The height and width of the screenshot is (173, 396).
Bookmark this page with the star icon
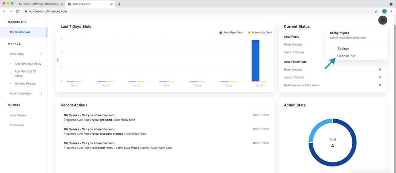pos(376,11)
